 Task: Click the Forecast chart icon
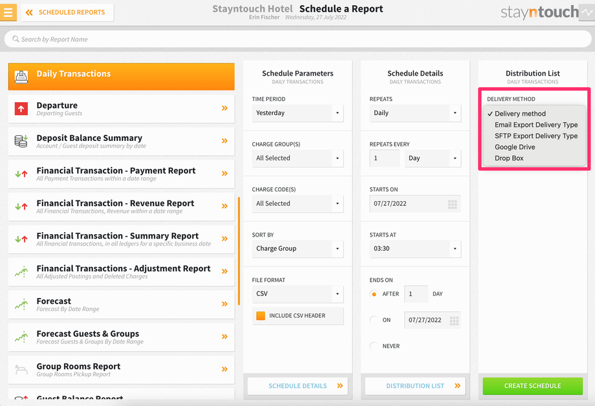click(21, 304)
